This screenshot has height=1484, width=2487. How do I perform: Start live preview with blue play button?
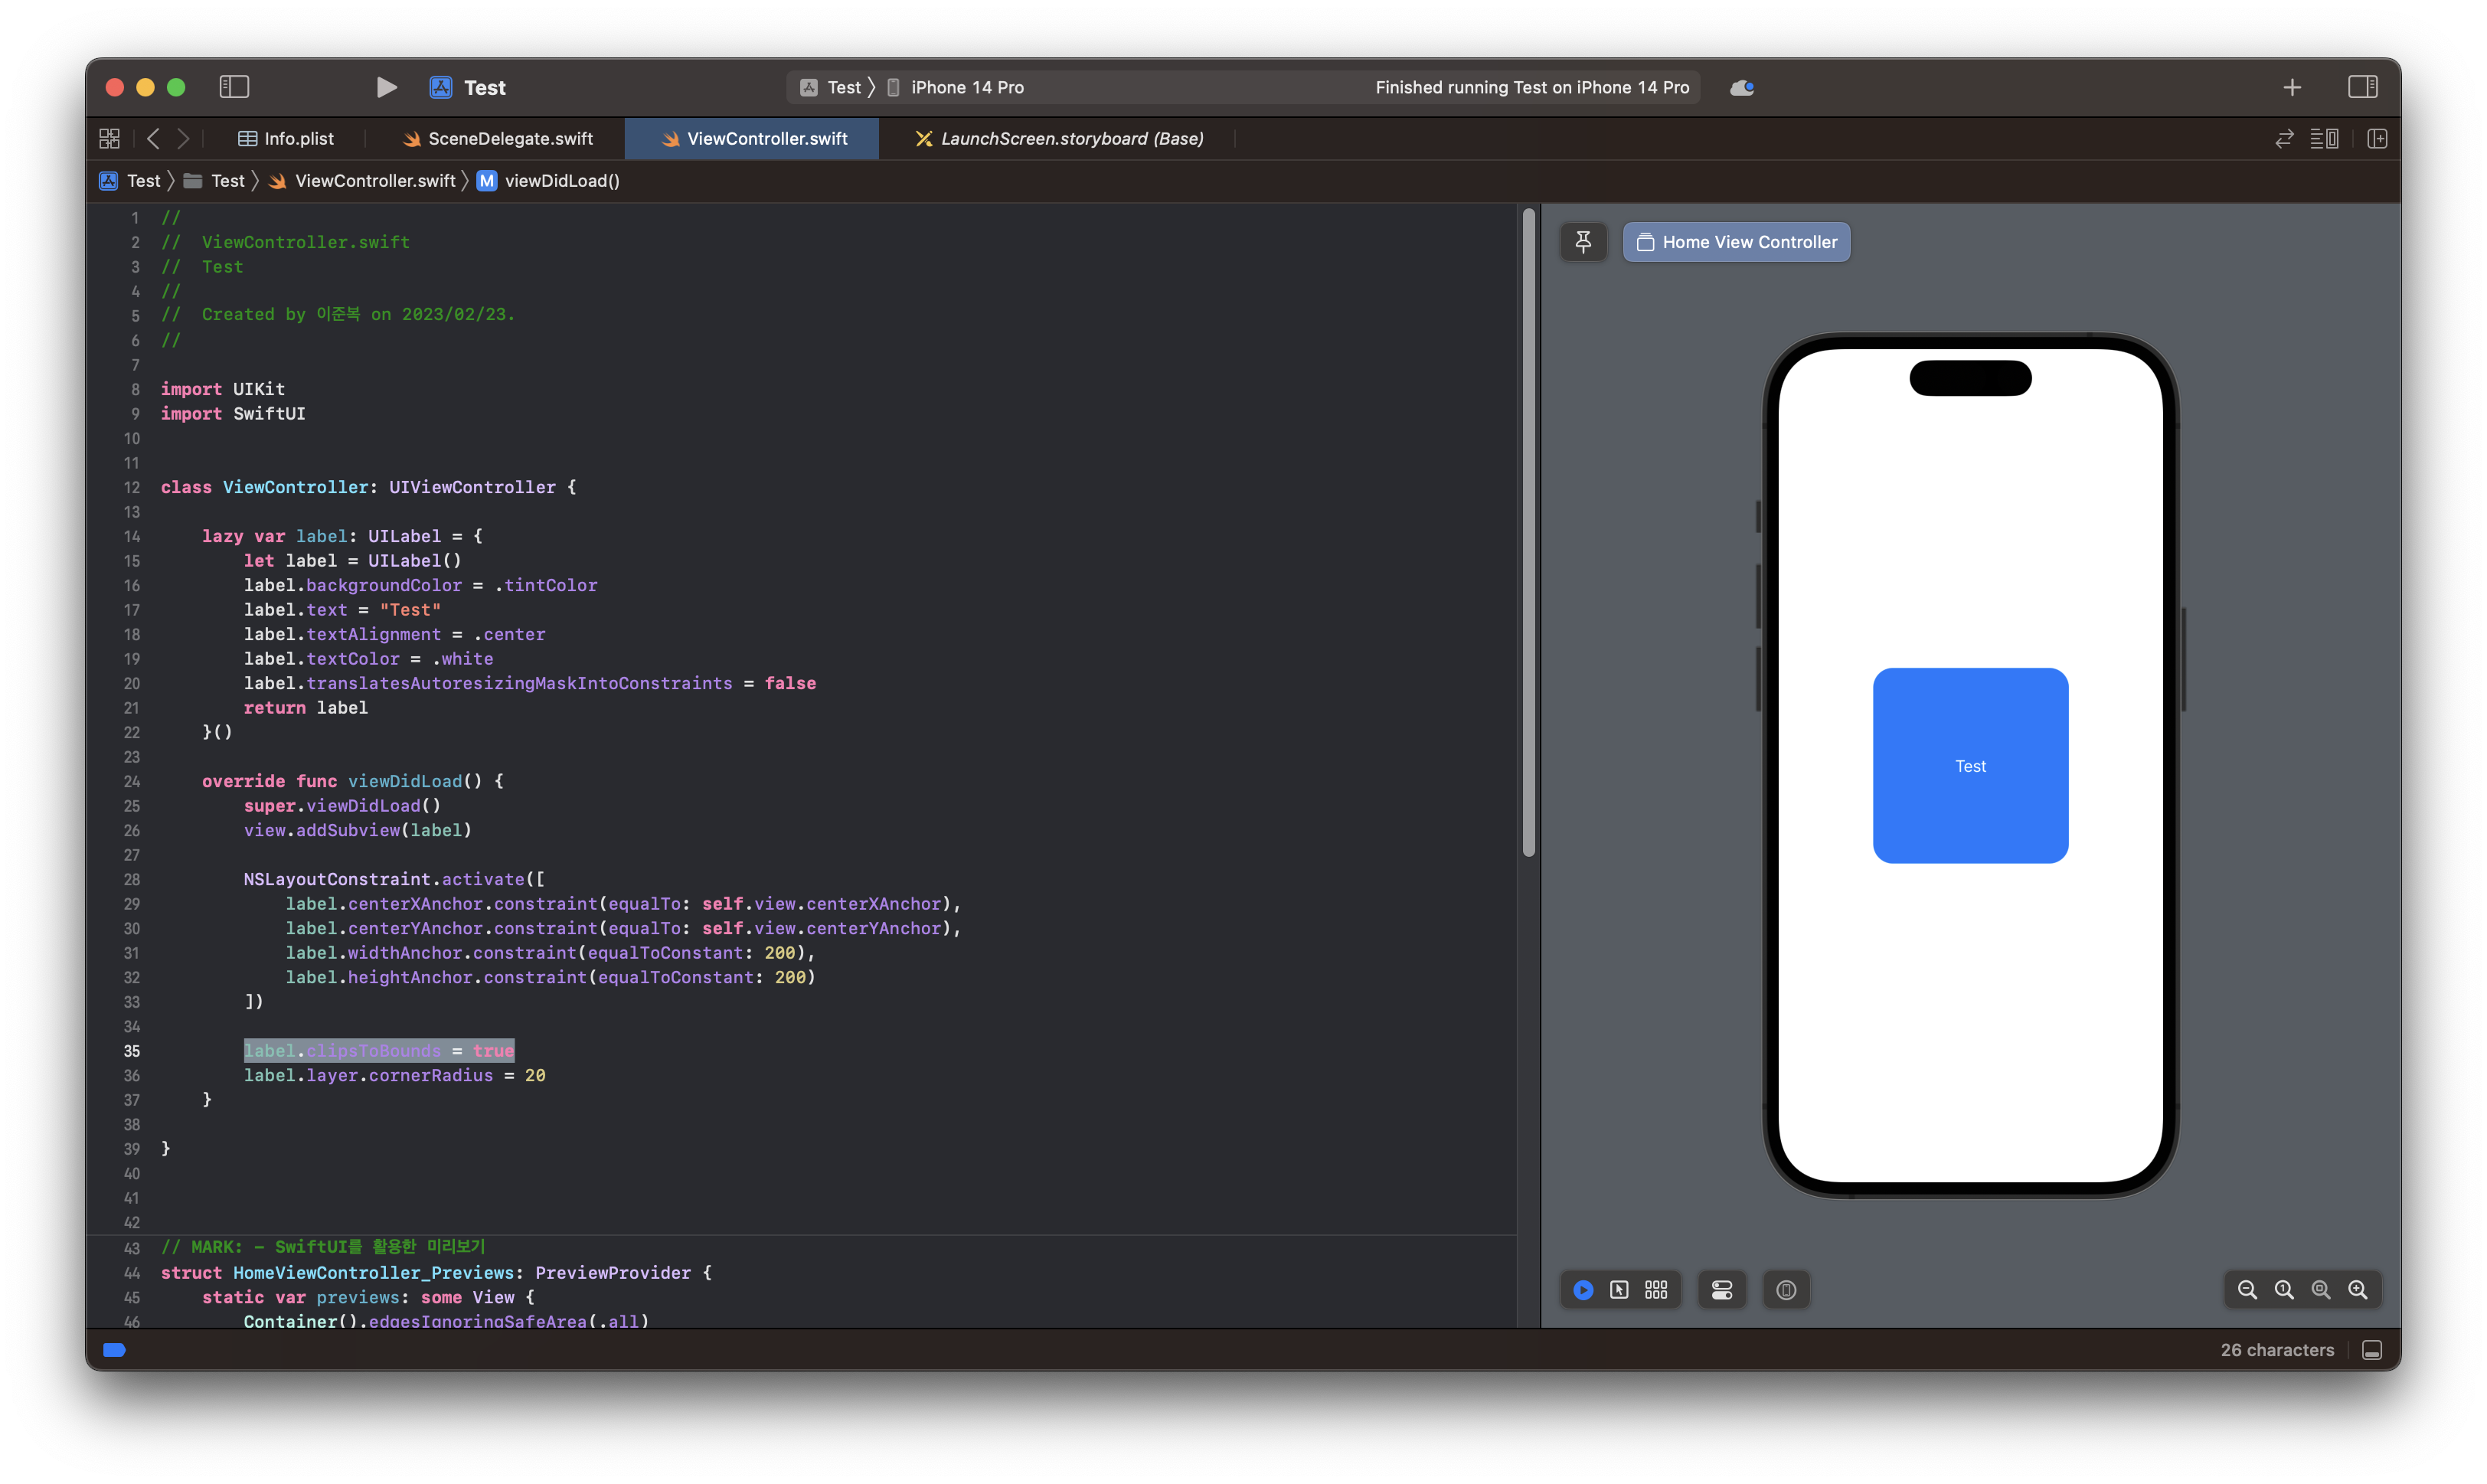click(x=1583, y=1290)
